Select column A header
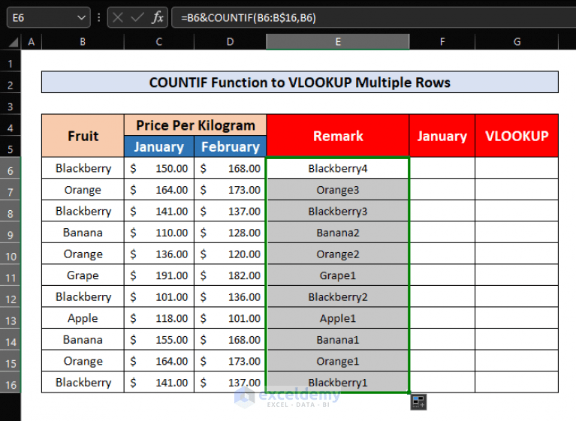576x421 pixels. tap(32, 42)
